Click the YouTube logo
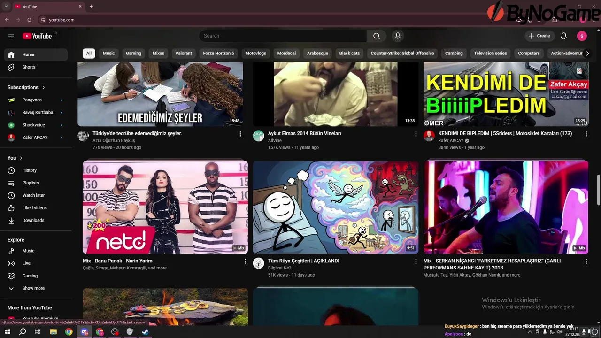The height and width of the screenshot is (338, 601). 37,36
